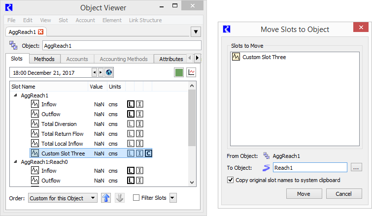Collapse the AggReach1:Reach0 tree node

click(x=15, y=162)
